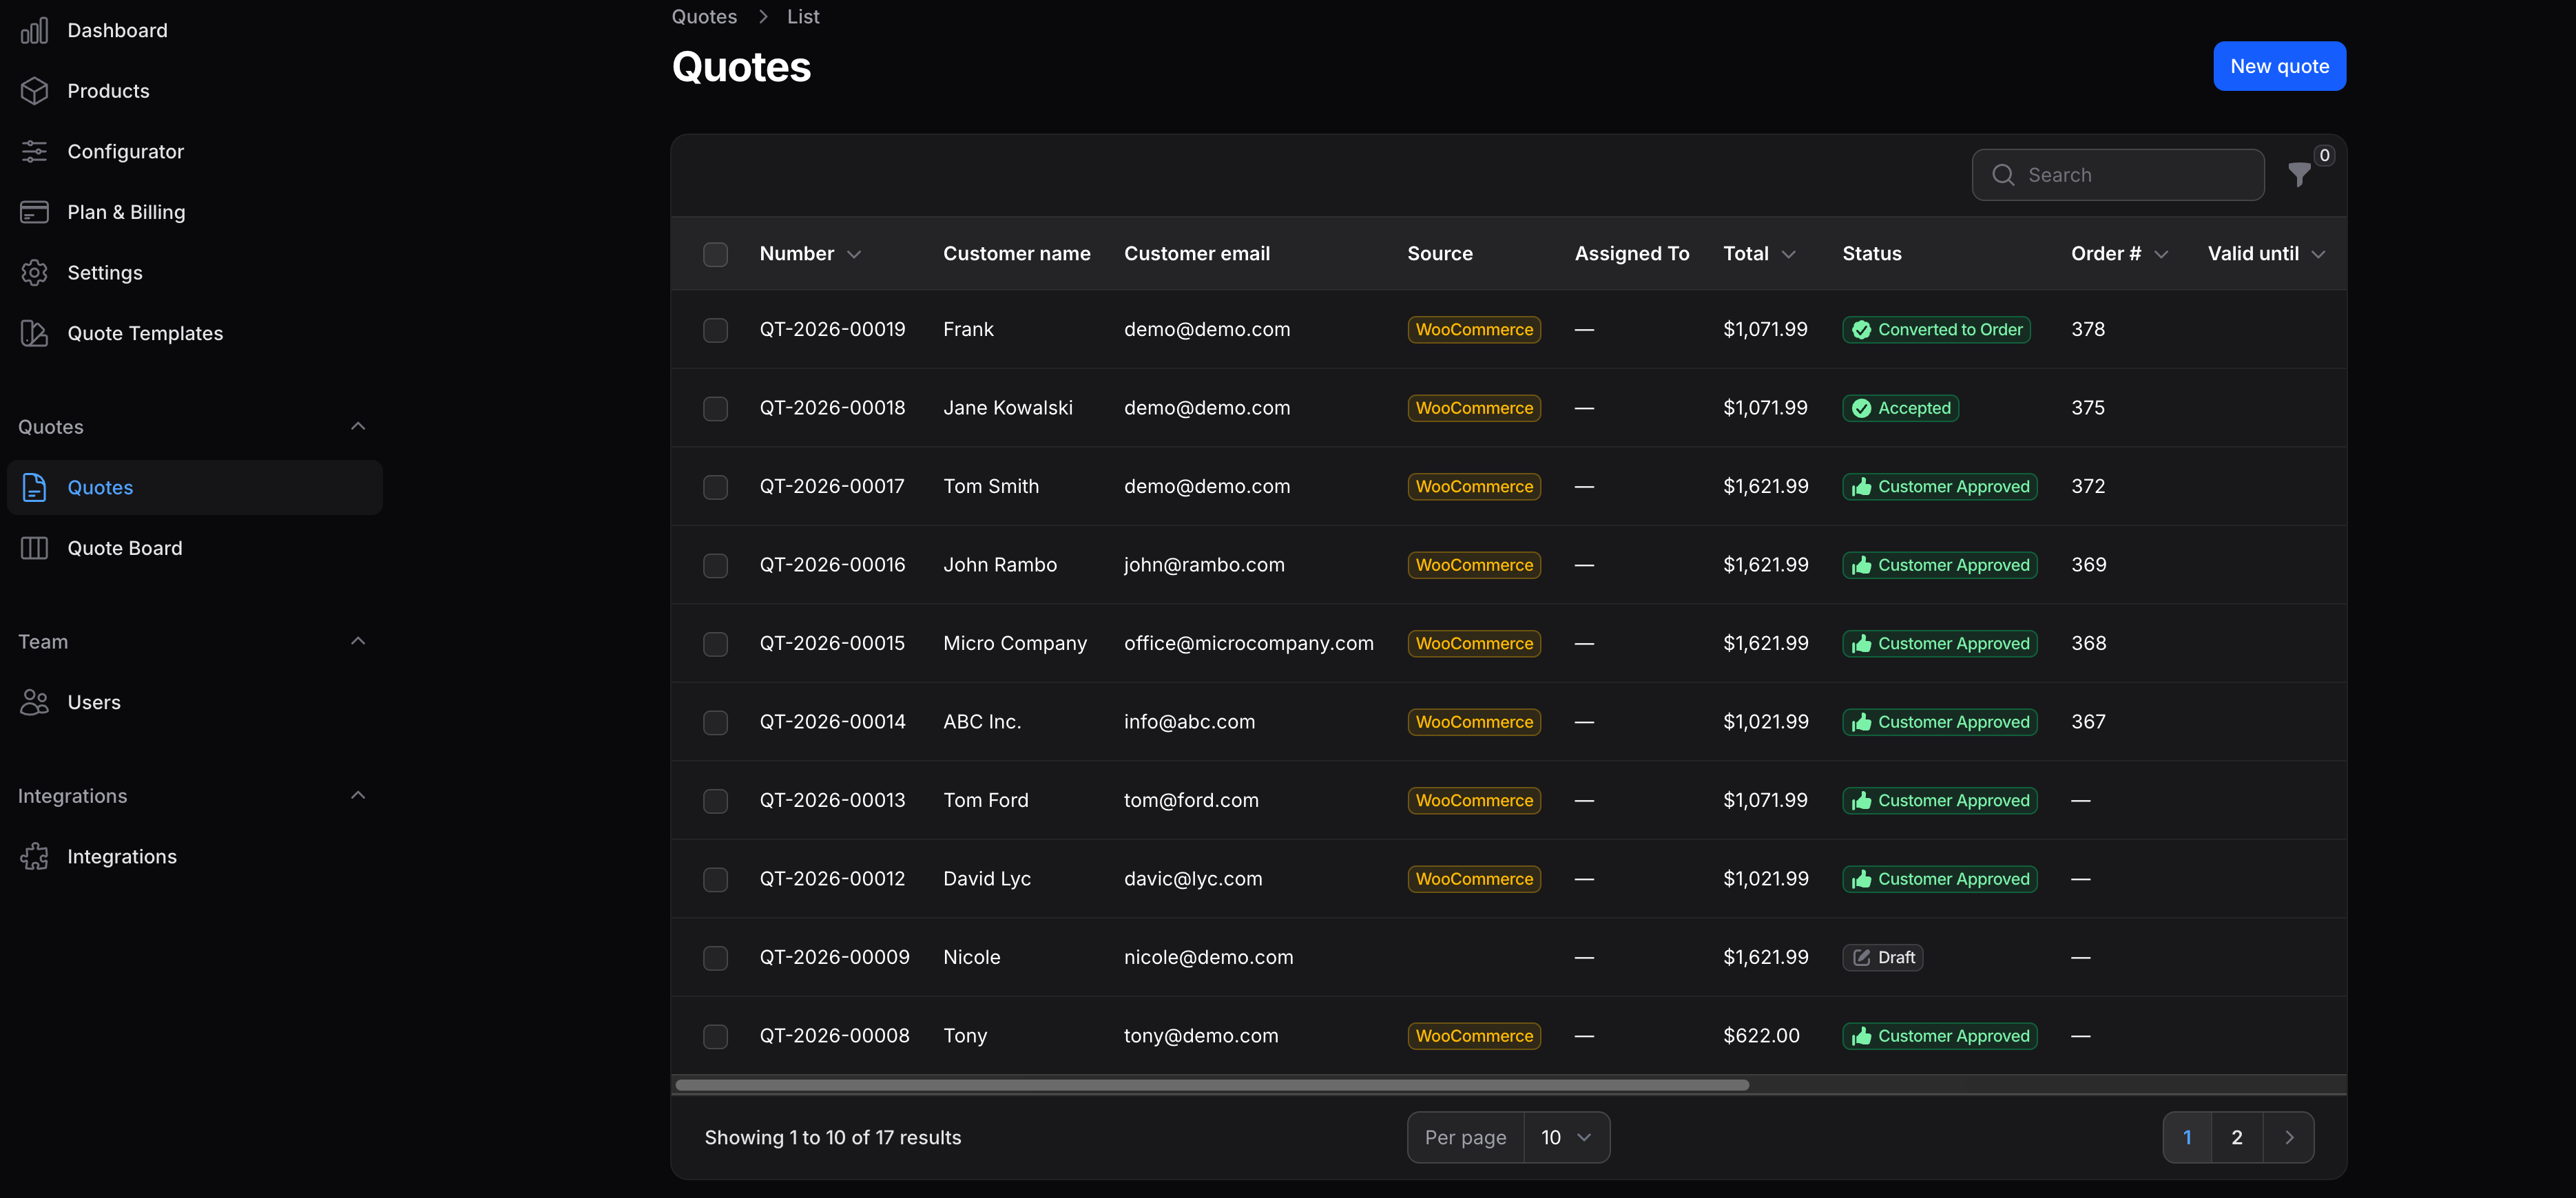The height and width of the screenshot is (1198, 2576).
Task: Click thumbs-up icon on Micro Company row
Action: point(1861,644)
